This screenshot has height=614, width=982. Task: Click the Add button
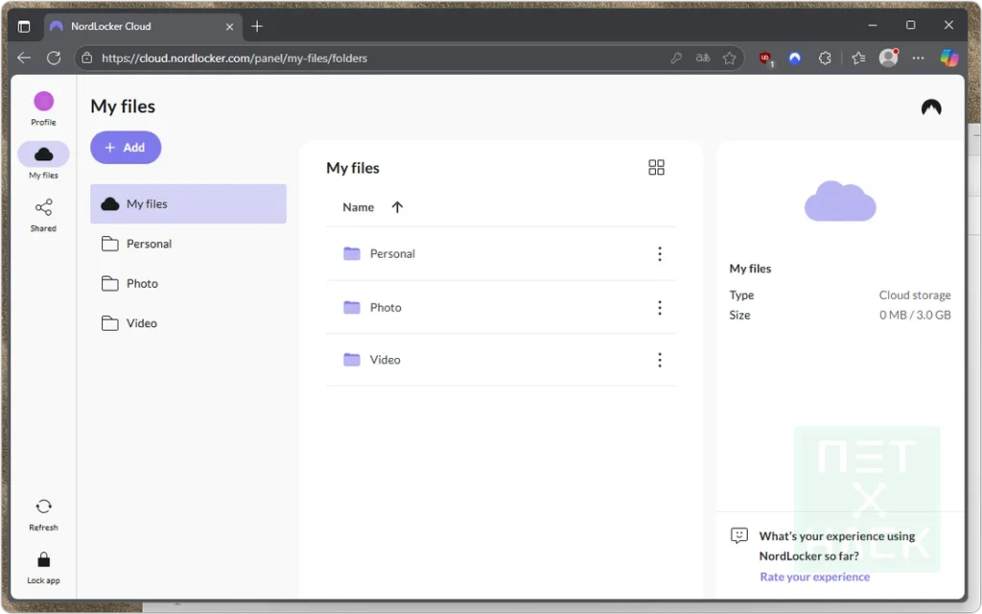click(126, 148)
